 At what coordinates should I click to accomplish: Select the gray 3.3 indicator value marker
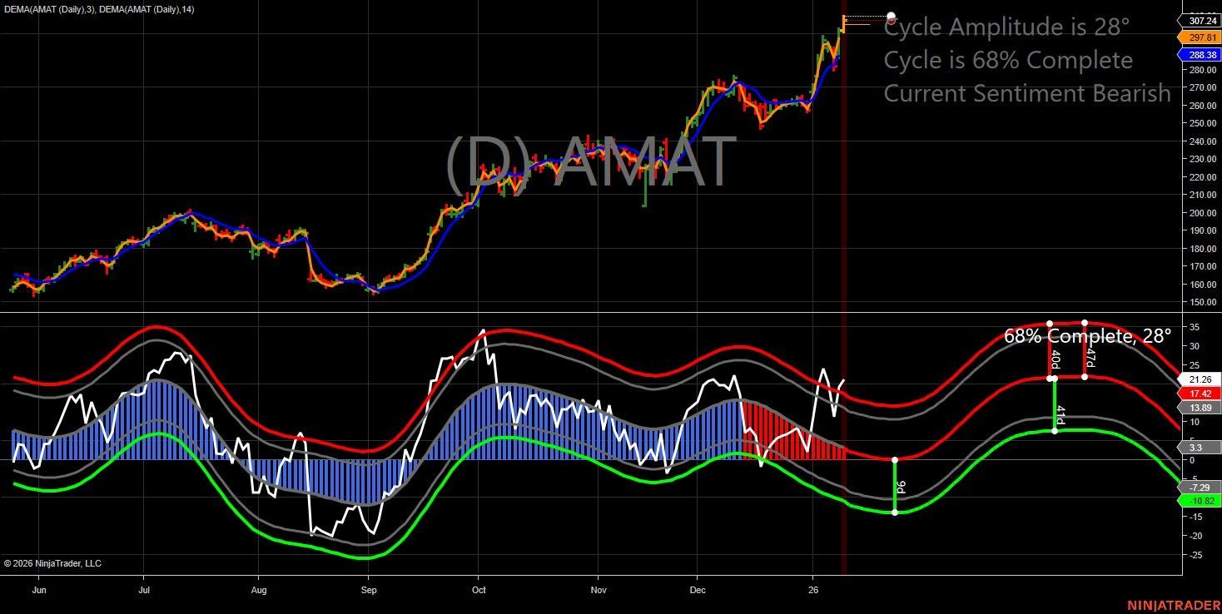(x=1200, y=448)
